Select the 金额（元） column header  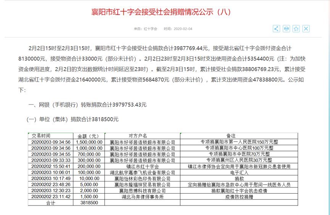pyautogui.click(x=88, y=136)
